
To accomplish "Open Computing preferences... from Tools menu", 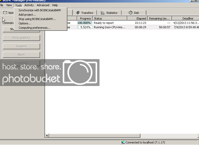I will 34,28.
